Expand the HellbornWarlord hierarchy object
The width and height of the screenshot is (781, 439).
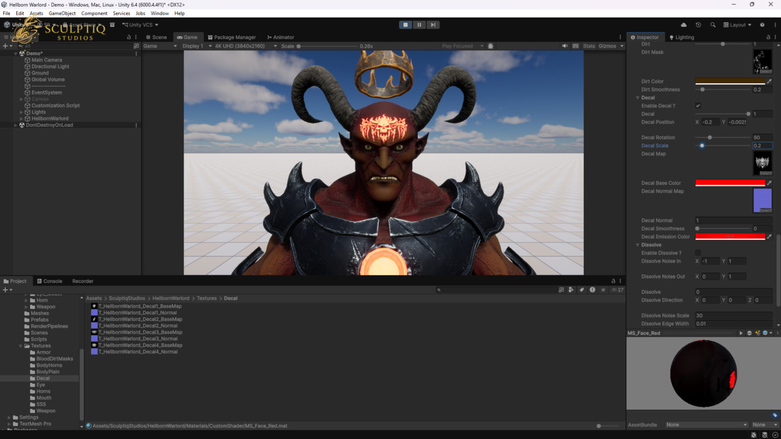click(x=21, y=118)
